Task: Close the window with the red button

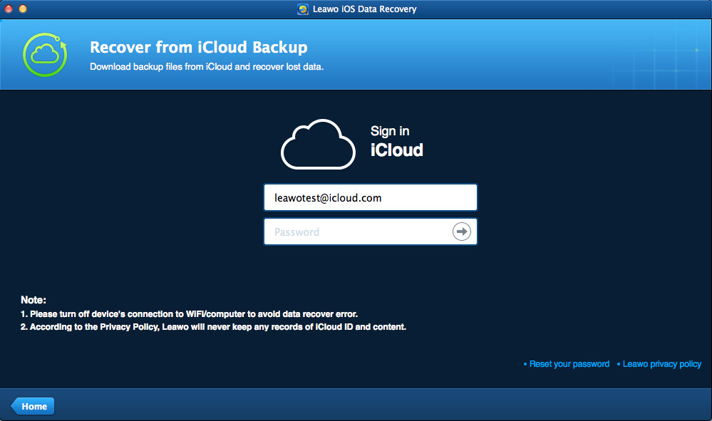Action: (x=9, y=9)
